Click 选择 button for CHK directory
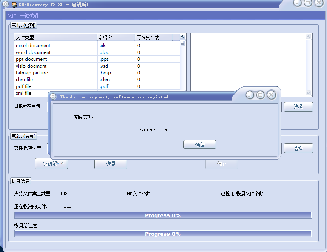327x252 pixels. (x=298, y=107)
